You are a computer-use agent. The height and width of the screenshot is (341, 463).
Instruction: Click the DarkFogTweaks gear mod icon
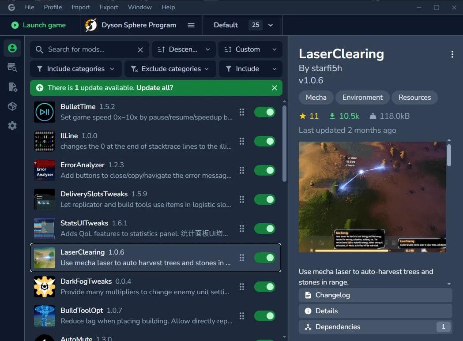(45, 287)
